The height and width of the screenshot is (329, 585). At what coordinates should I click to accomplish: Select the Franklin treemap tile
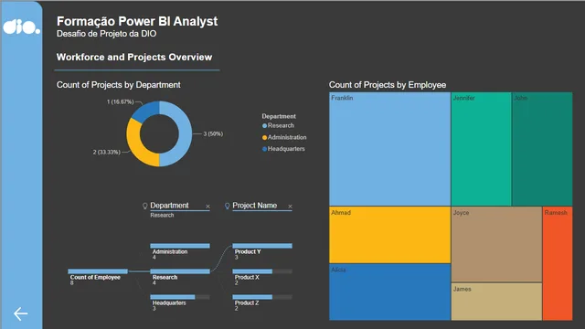coord(390,149)
